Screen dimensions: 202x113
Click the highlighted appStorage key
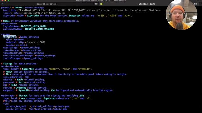pyautogui.click(x=10, y=37)
